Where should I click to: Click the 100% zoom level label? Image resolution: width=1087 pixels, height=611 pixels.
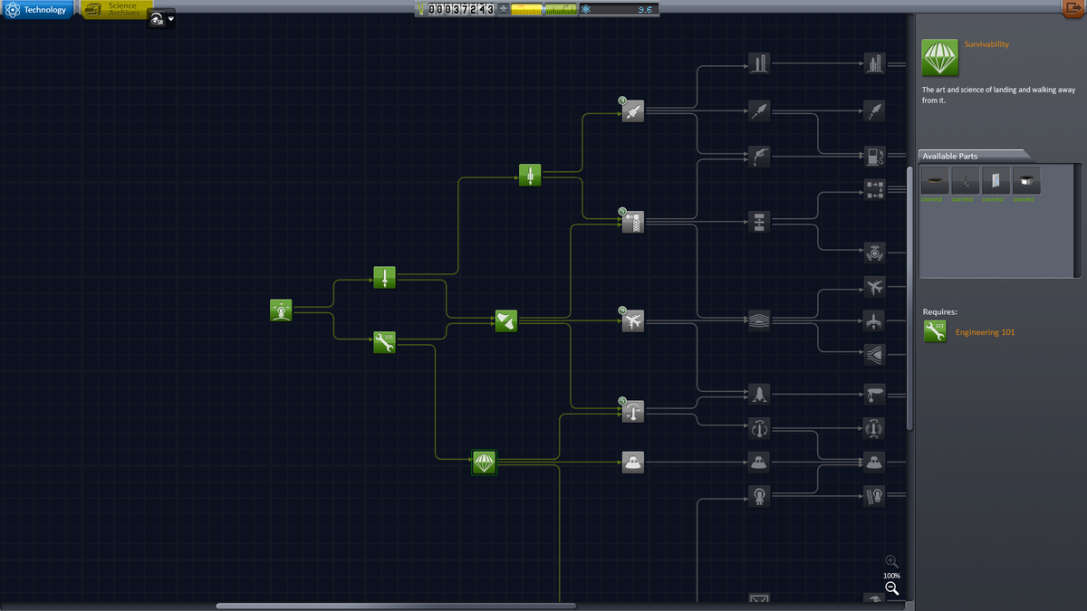tap(892, 576)
